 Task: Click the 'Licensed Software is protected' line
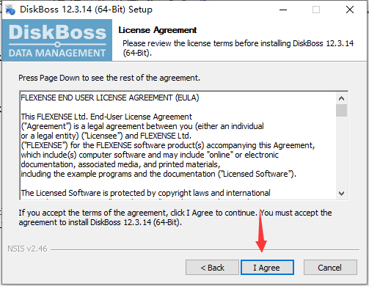tap(145, 193)
